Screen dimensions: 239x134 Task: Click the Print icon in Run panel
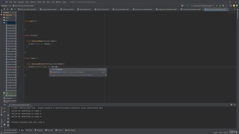[x=8, y=122]
